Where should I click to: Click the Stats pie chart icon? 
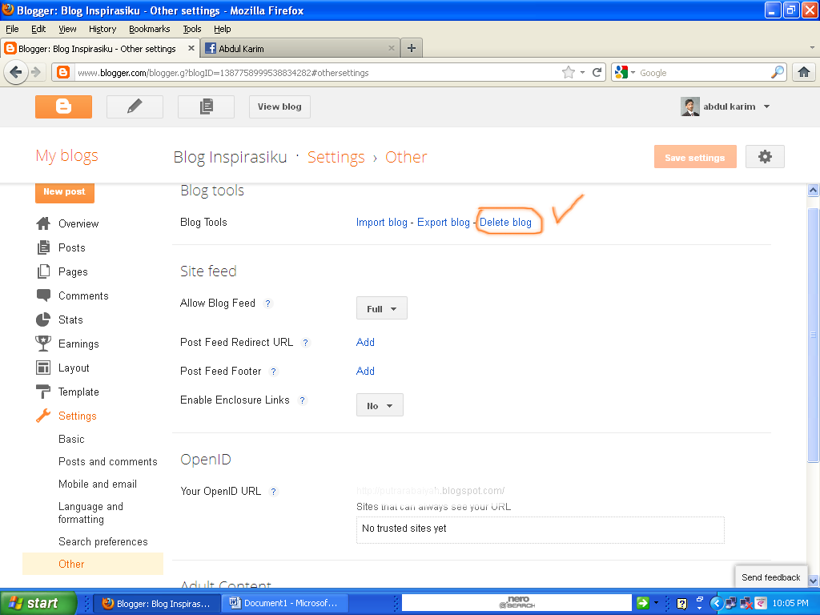[43, 320]
